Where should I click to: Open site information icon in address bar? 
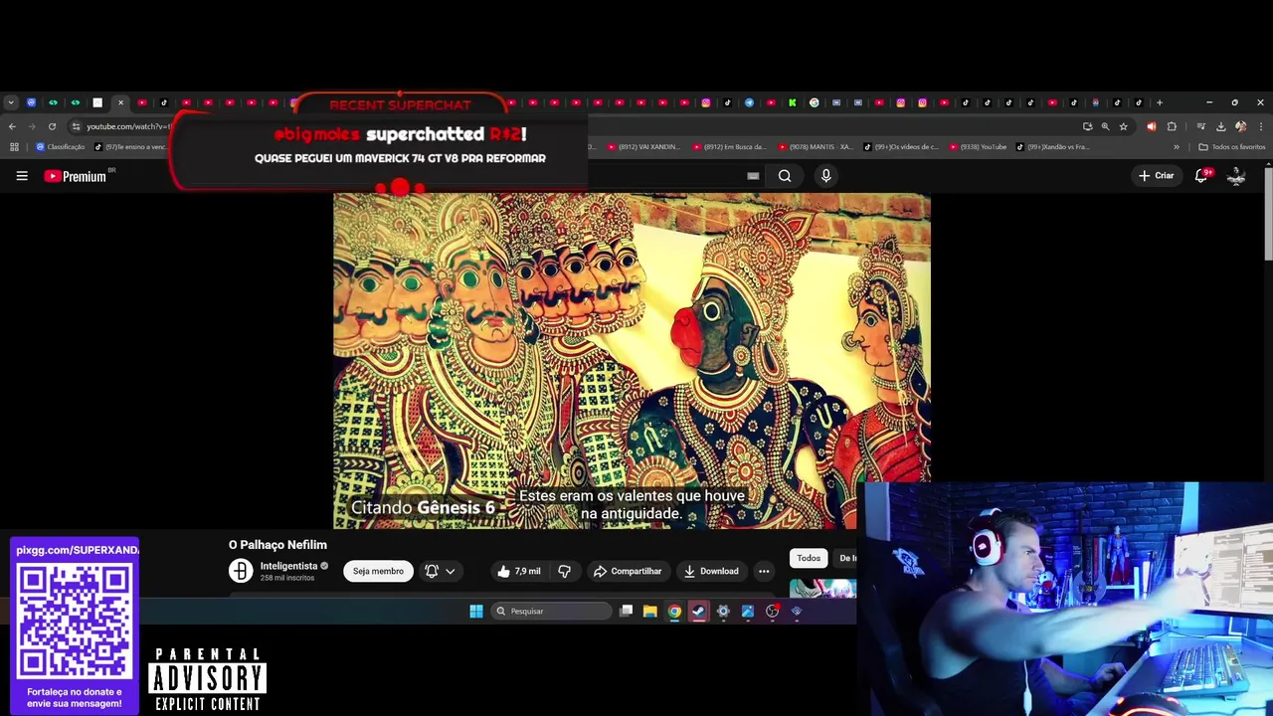(x=76, y=126)
